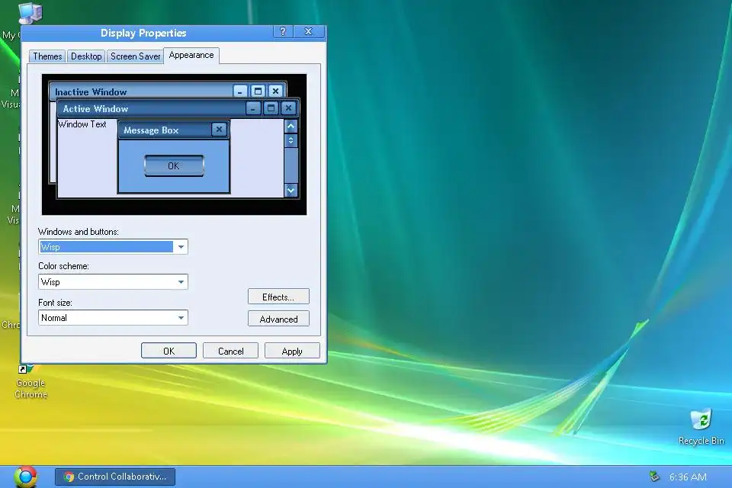Viewport: 732px width, 488px height.
Task: Click the preview Active Window minimize icon
Action: click(253, 108)
